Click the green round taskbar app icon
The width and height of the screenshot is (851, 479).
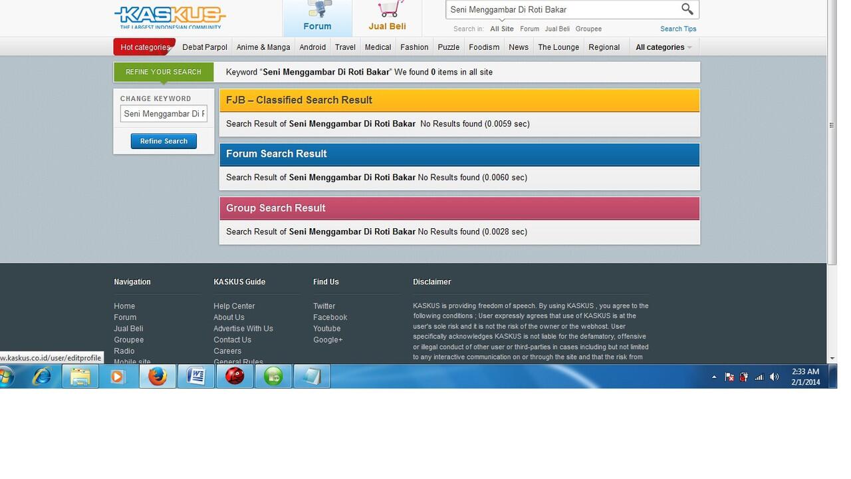(x=273, y=377)
